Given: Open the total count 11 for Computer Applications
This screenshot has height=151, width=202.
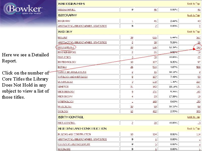Looking at the screenshot, I should pyautogui.click(x=155, y=72).
